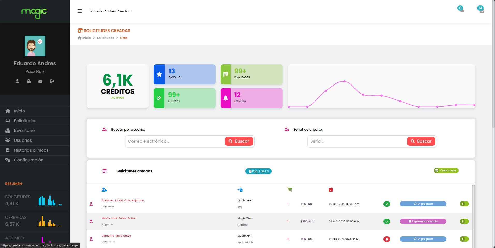Click the red bell status icon for Samanta

click(387, 239)
